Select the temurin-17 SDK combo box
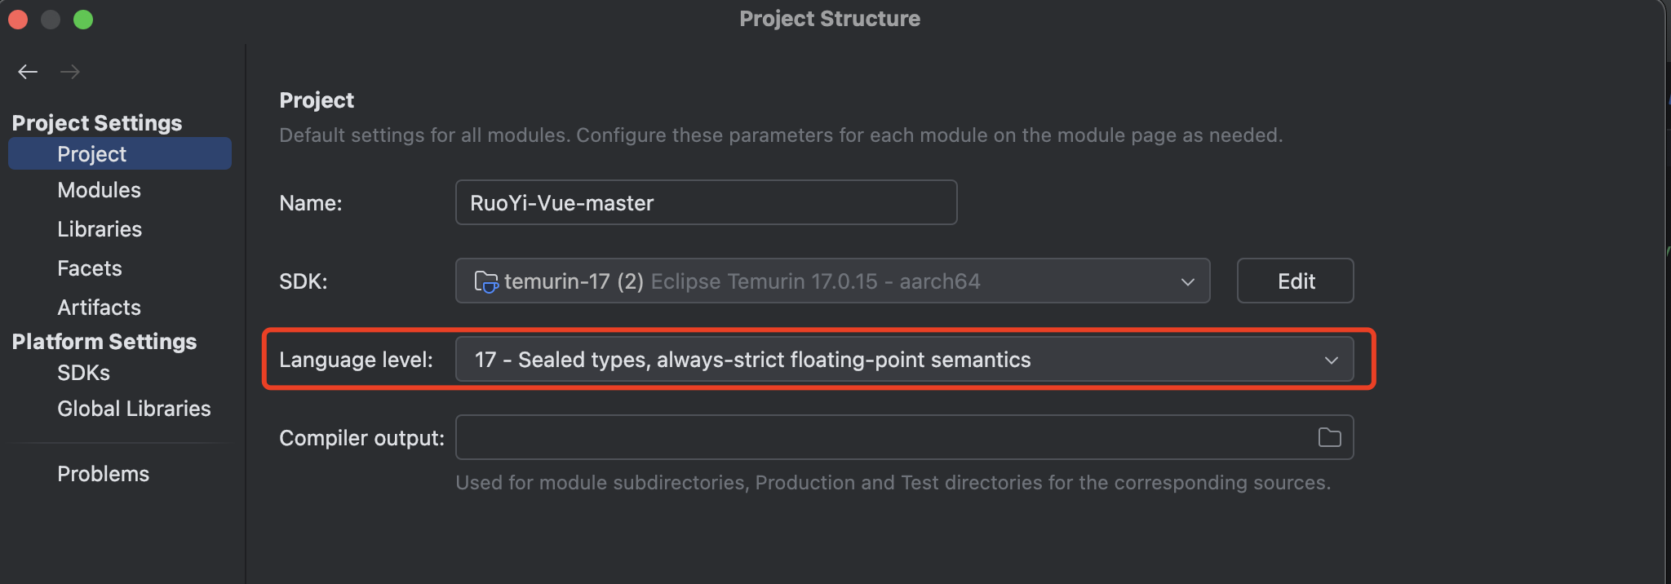The height and width of the screenshot is (584, 1671). click(x=832, y=281)
